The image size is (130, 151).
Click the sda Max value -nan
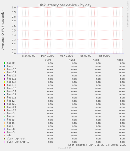tap(122, 136)
